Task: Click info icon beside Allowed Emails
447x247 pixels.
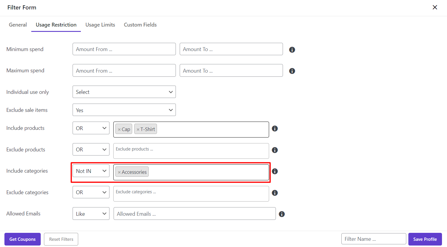Action: tap(282, 214)
